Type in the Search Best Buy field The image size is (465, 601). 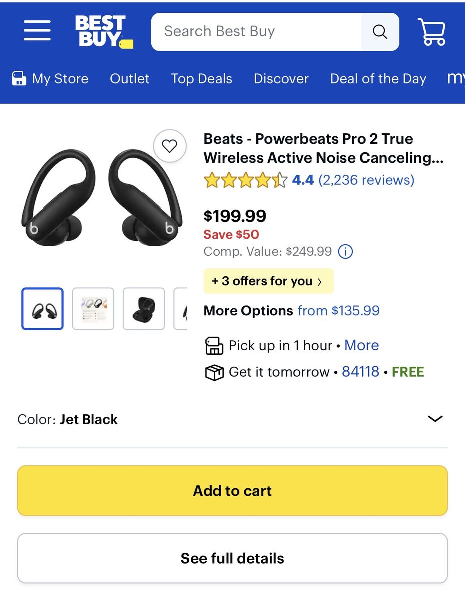(255, 32)
